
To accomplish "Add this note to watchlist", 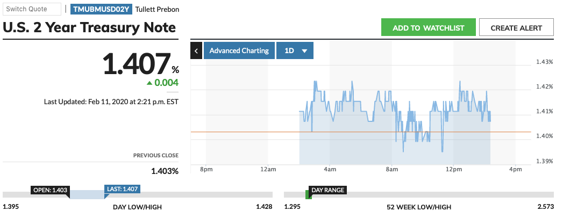I will [x=428, y=28].
